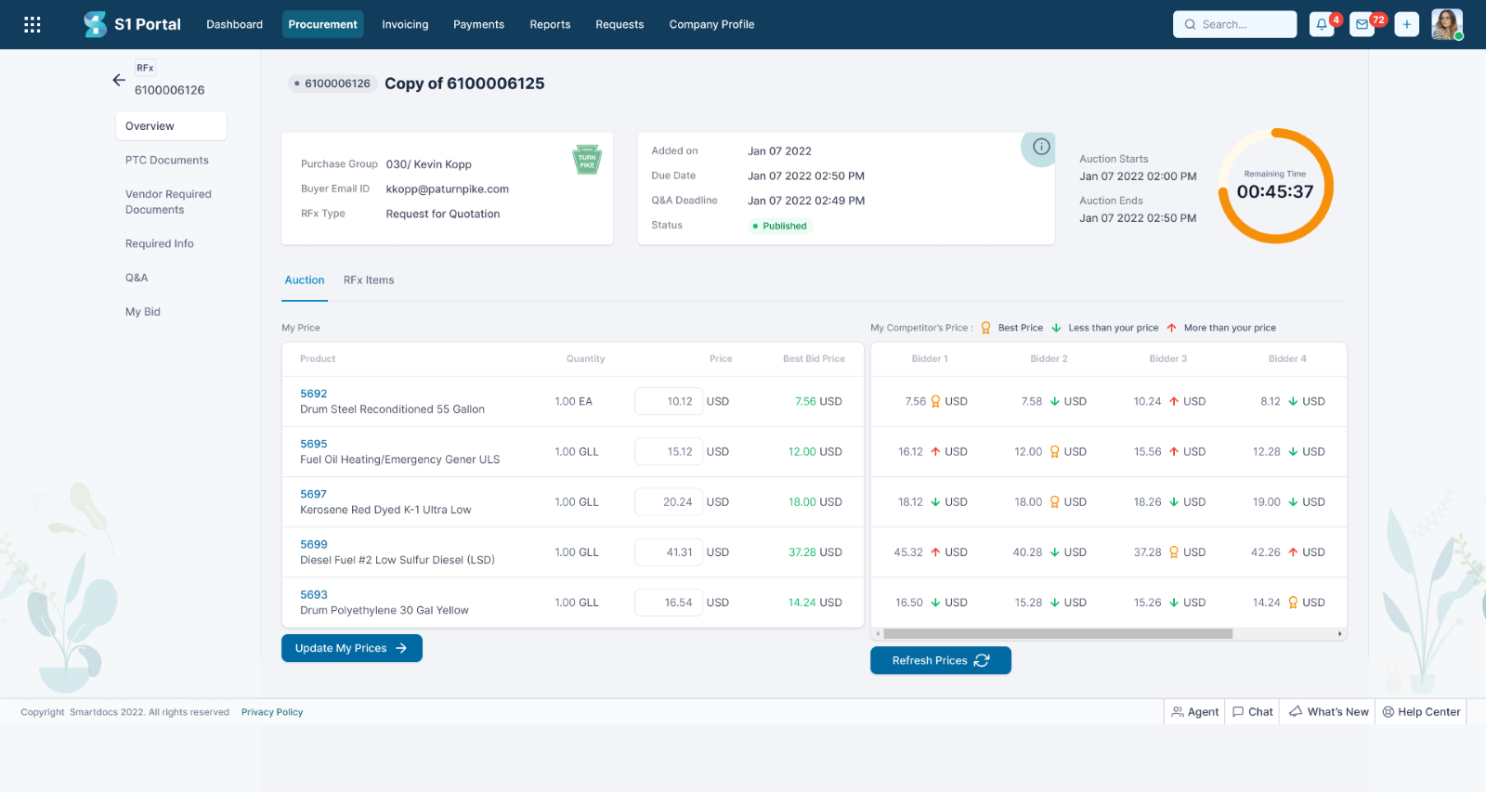Viewport: 1486px width, 792px height.
Task: Open the user profile avatar
Action: tap(1446, 25)
